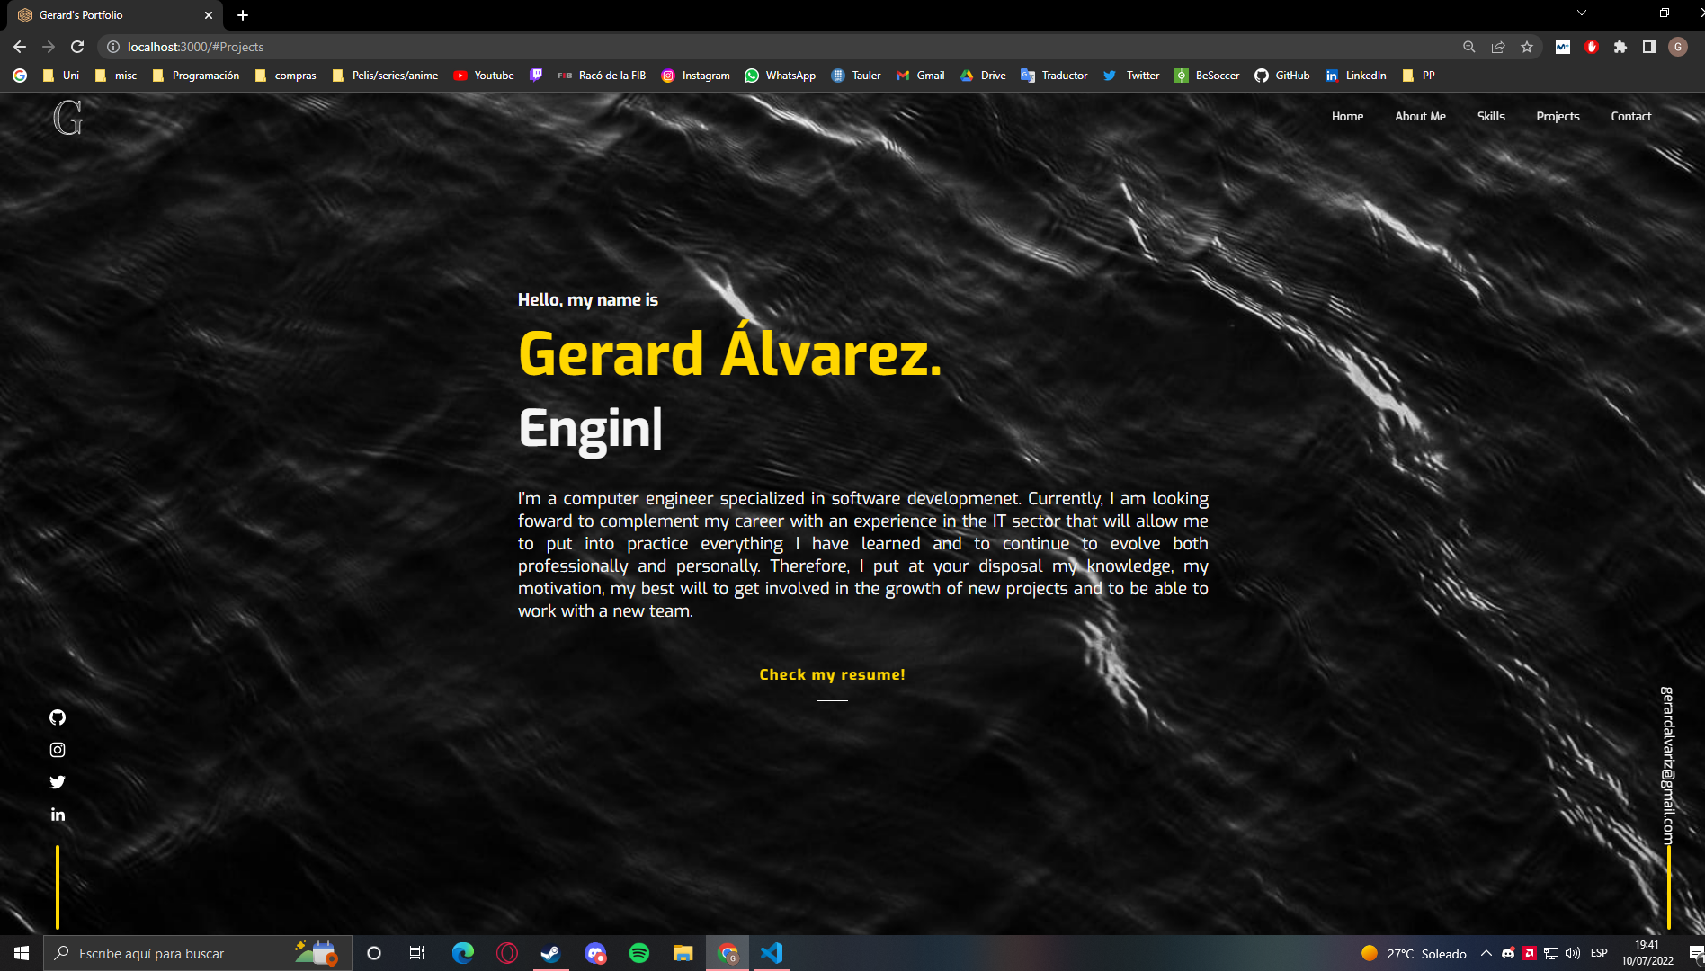Click the Check my resume! link
This screenshot has width=1705, height=971.
click(832, 674)
